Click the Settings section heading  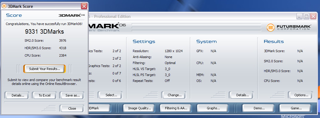pos(144,41)
